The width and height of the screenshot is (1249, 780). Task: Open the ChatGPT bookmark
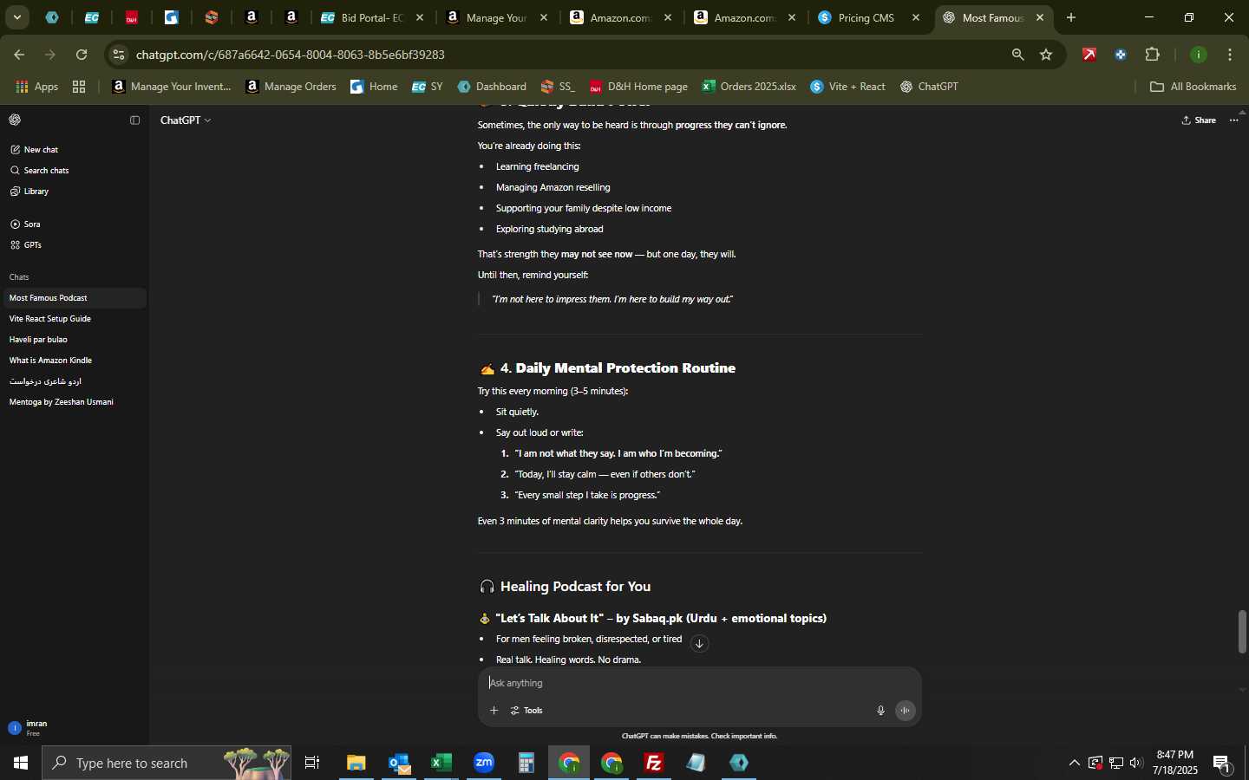click(x=930, y=87)
